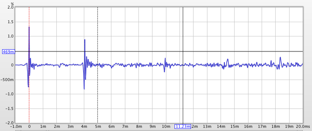Click the 19m time axis label
Screen dimensions: 312x131
coord(289,127)
